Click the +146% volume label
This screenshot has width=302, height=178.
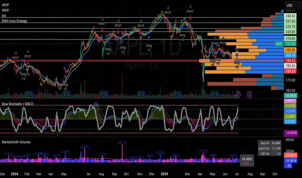tap(65, 152)
